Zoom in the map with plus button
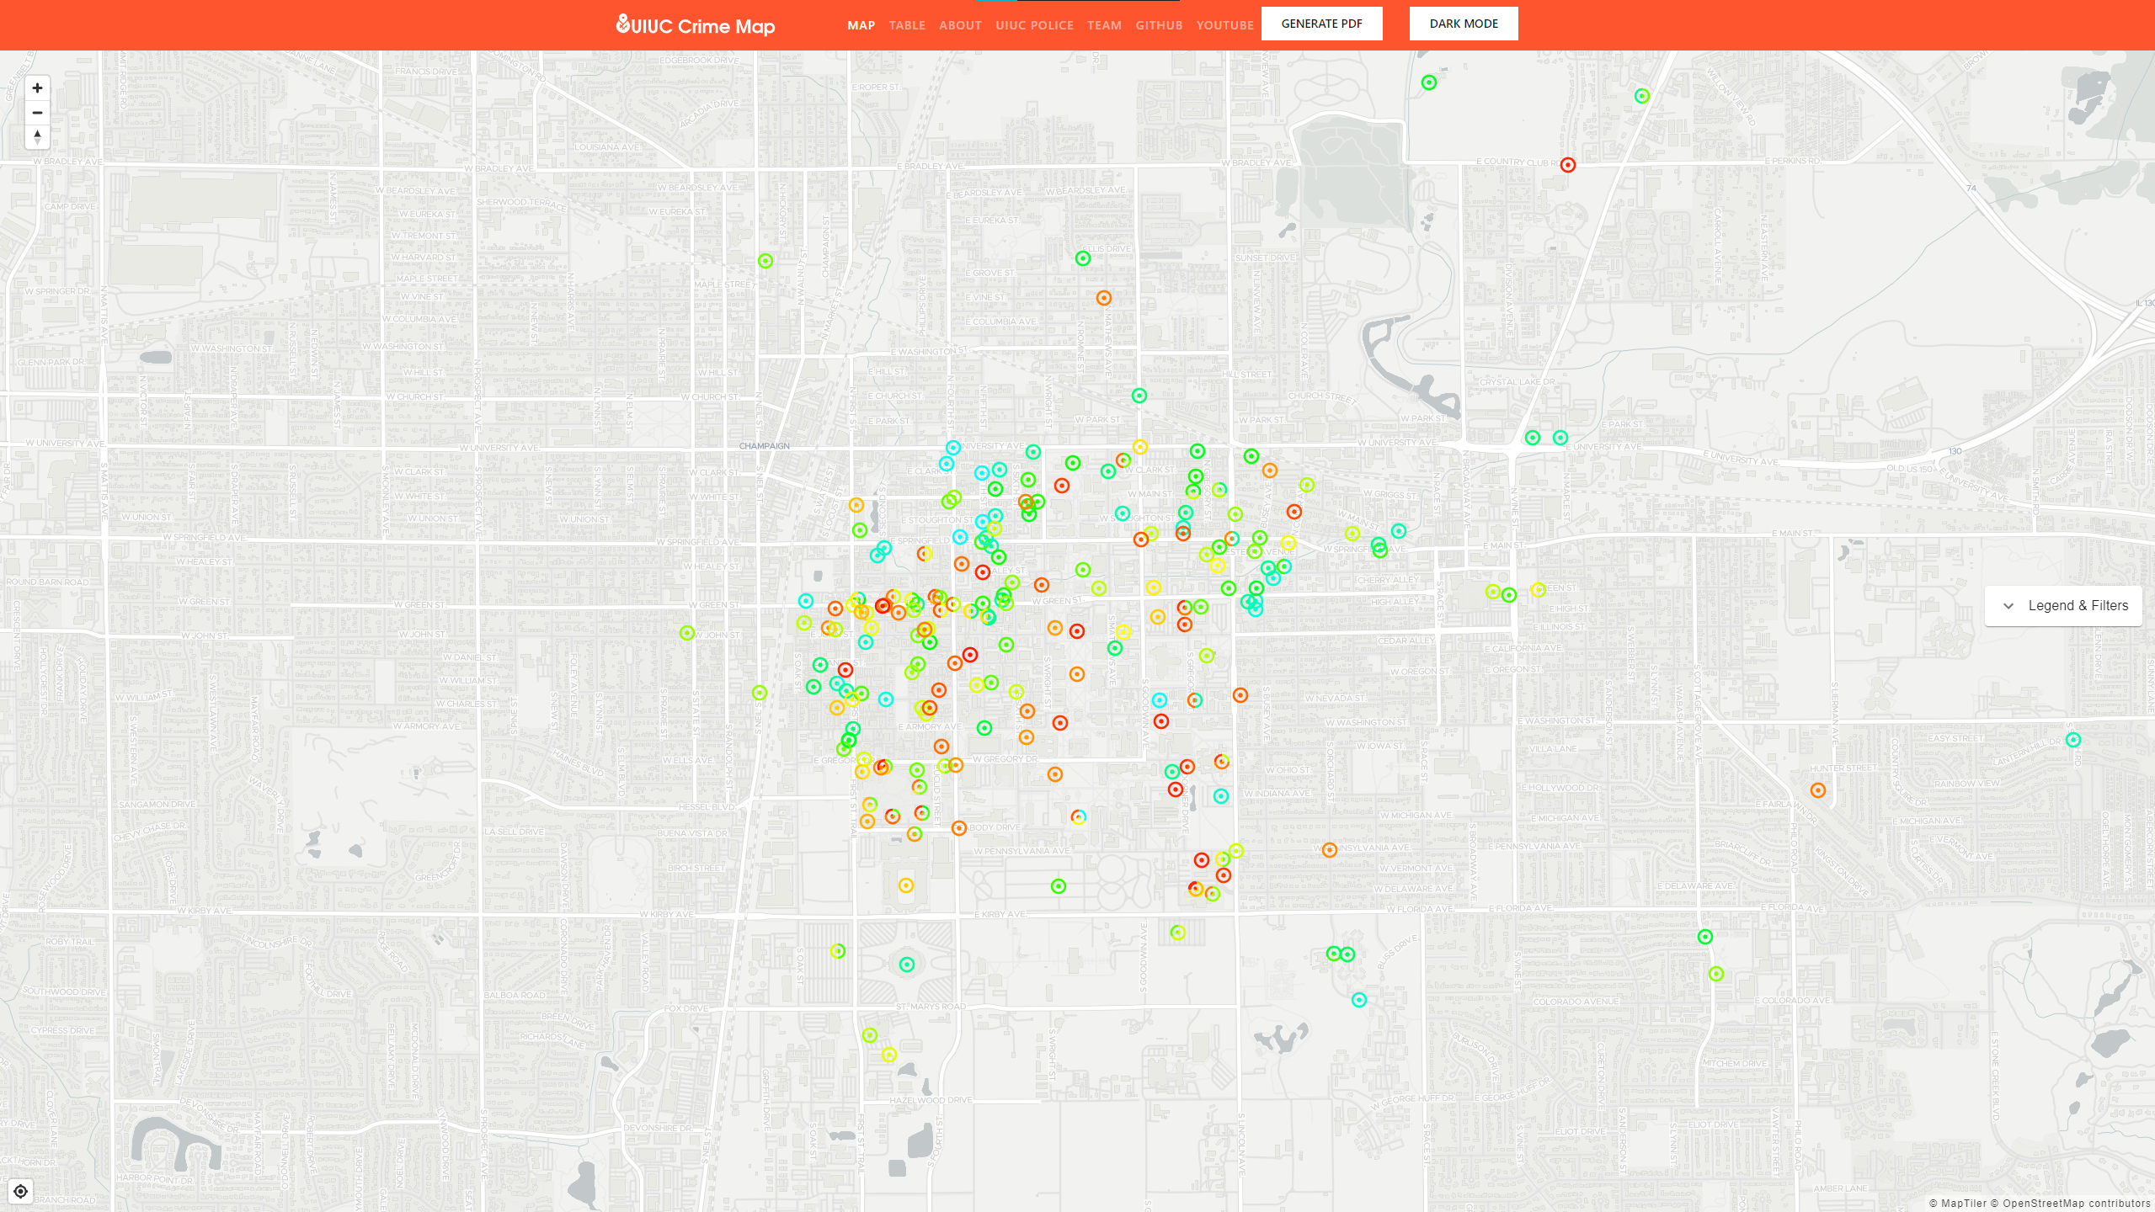The width and height of the screenshot is (2155, 1212). pos(37,88)
